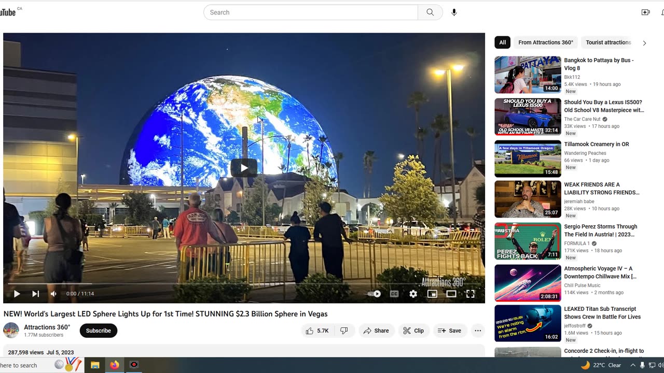
Task: Click FORMULA 1 channel name
Action: (577, 243)
